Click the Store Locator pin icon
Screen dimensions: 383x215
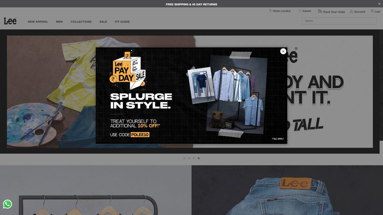[x=270, y=11]
